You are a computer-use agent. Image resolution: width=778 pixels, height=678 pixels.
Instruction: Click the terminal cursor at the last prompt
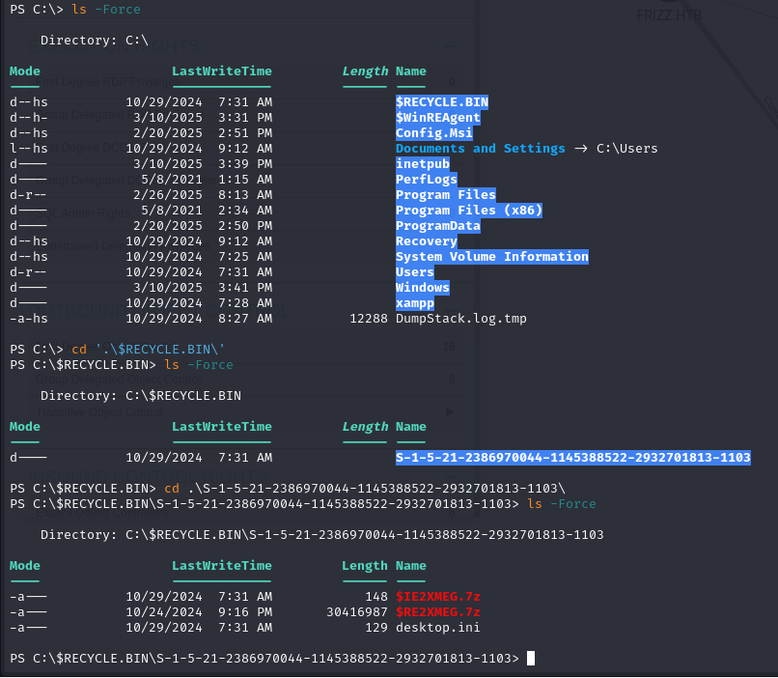(531, 659)
